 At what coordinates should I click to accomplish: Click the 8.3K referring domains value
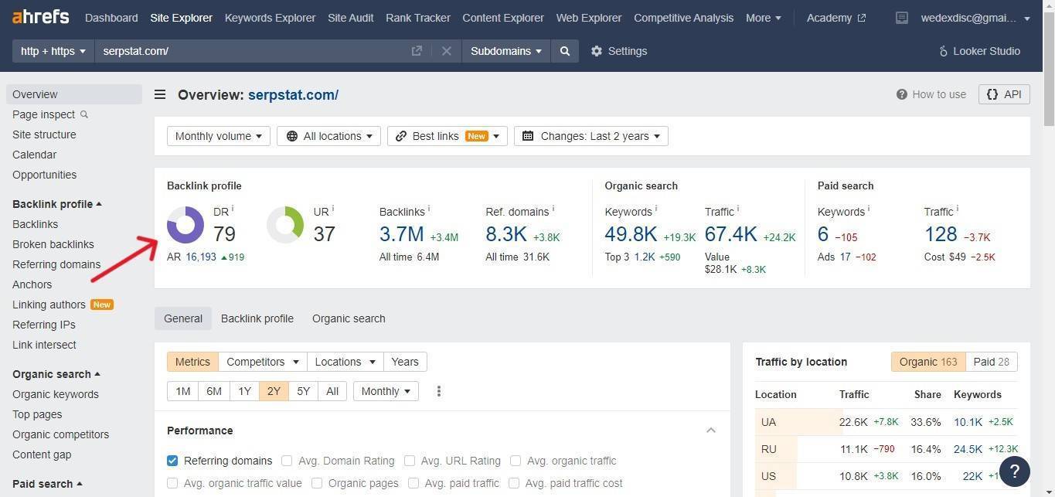(x=506, y=233)
